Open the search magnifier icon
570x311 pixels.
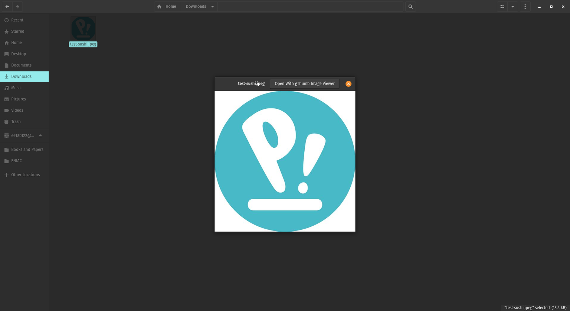410,6
